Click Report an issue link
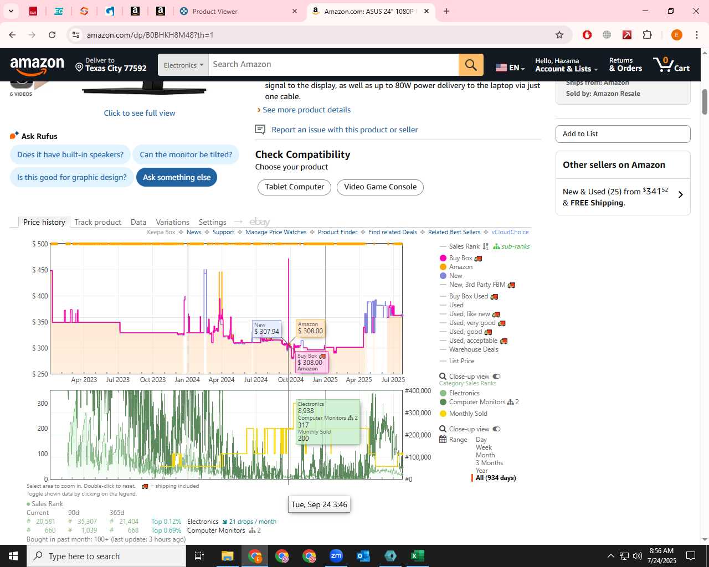Viewport: 709px width, 567px height. [345, 130]
